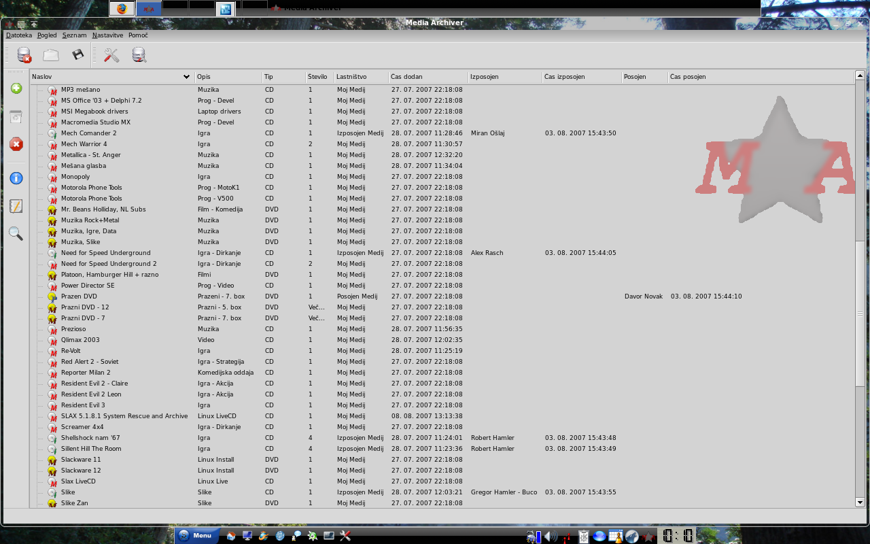This screenshot has height=544, width=870.
Task: Click the red delete X sidebar icon
Action: 16,144
